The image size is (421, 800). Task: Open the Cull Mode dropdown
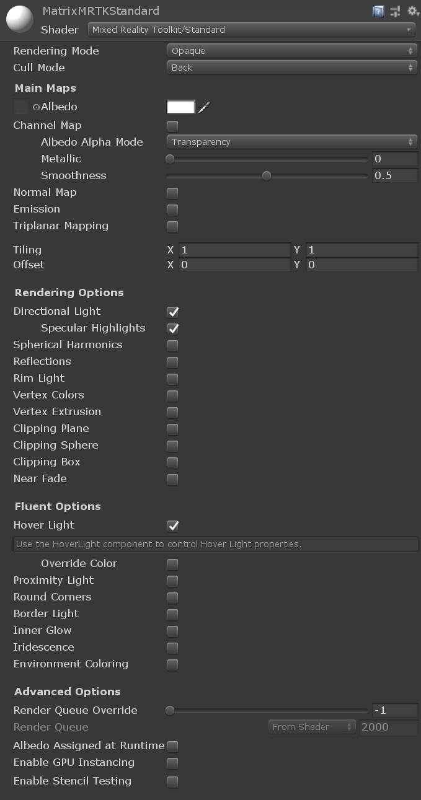tap(291, 67)
